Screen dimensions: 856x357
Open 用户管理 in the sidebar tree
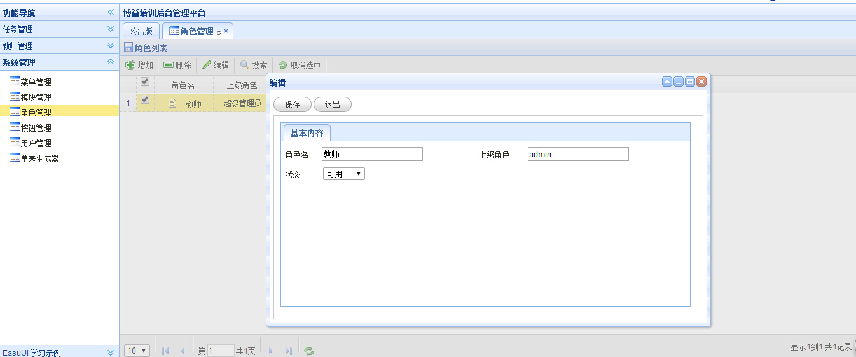pos(36,143)
